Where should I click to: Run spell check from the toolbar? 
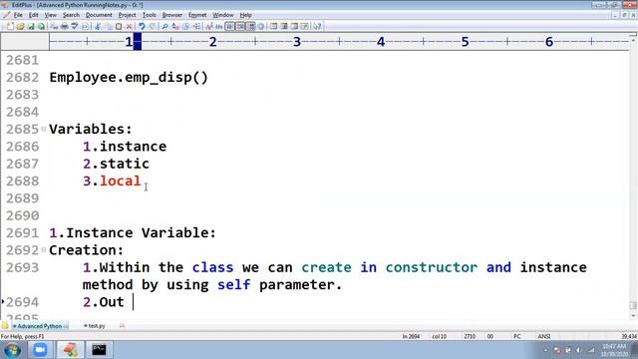click(75, 27)
